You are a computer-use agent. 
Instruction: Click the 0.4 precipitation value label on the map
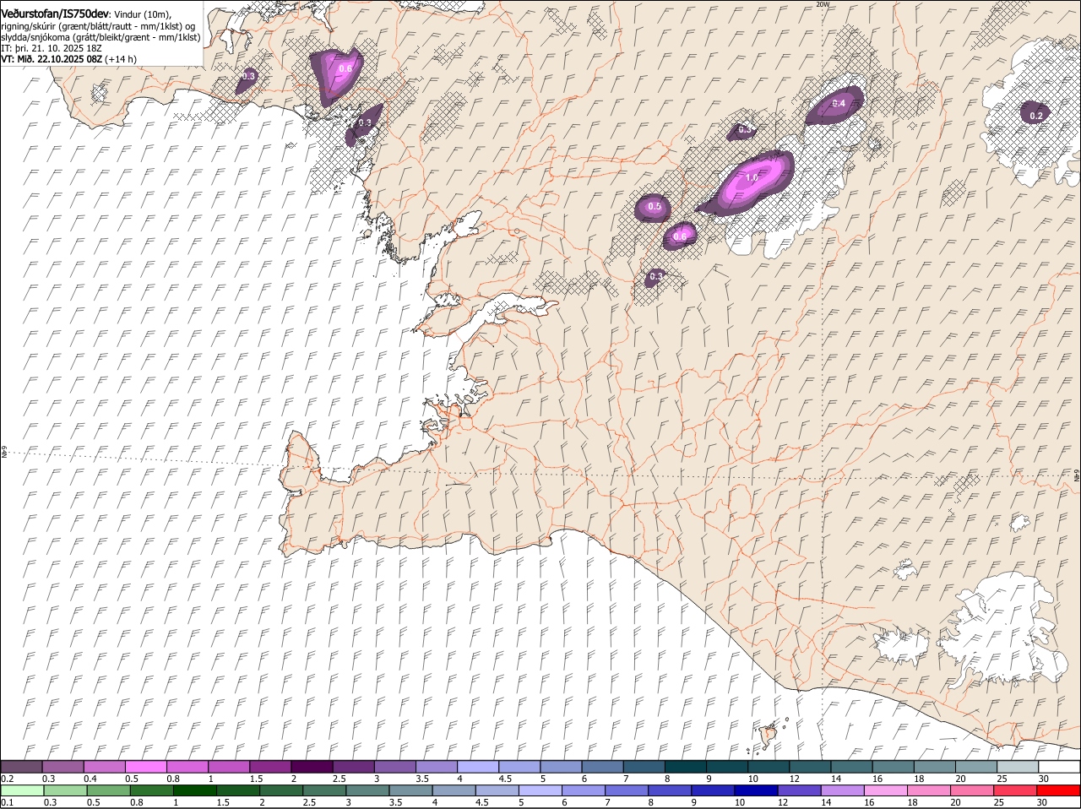point(839,104)
